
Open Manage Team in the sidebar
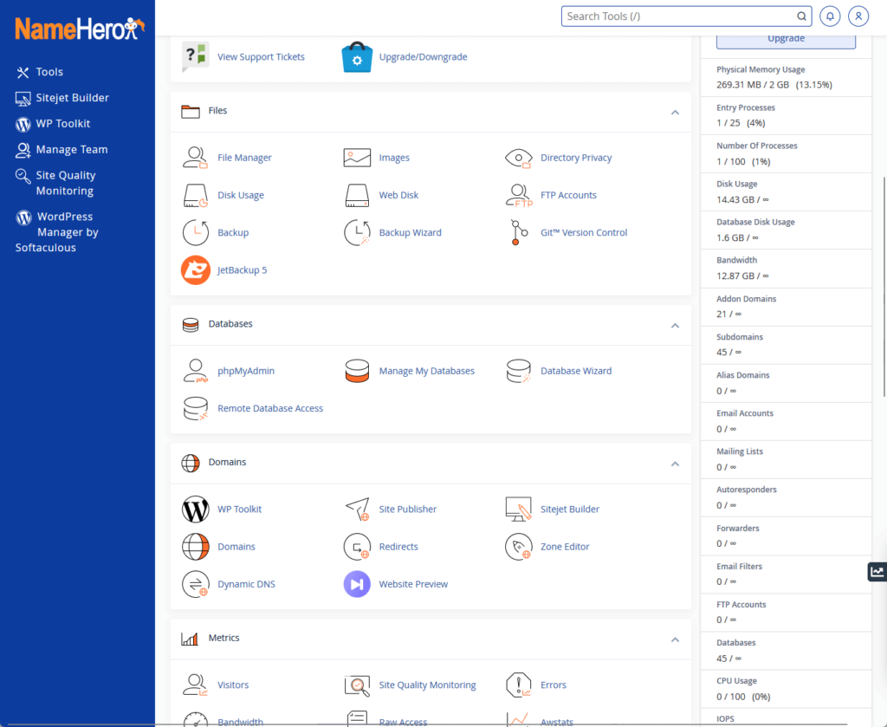coord(71,150)
